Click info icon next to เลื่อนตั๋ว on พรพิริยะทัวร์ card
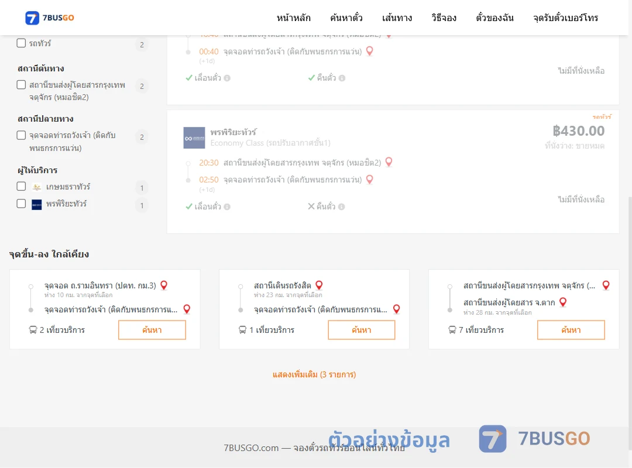This screenshot has height=468, width=632. pyautogui.click(x=227, y=207)
